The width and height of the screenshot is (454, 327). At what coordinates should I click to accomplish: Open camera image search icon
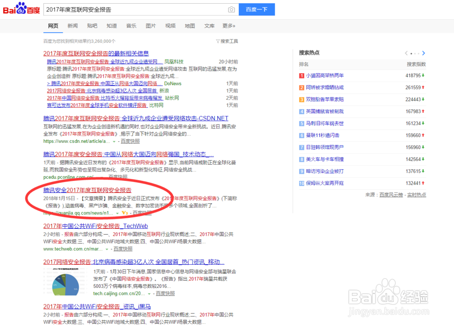point(232,10)
